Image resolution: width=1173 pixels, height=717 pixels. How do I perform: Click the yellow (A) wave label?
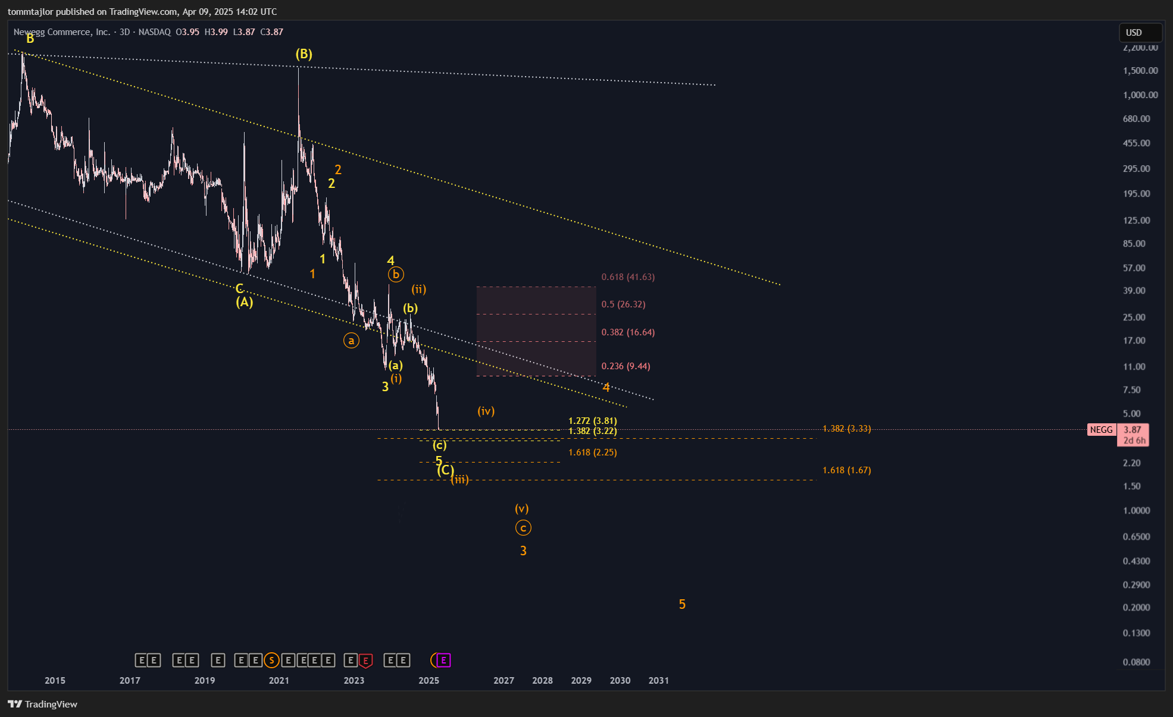point(245,302)
